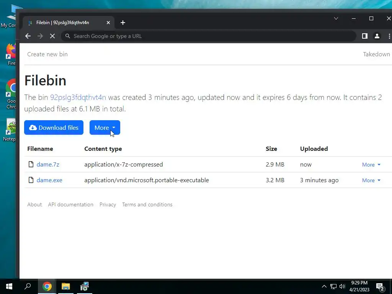Viewport: 392px width, 294px height.
Task: Open Chrome side panel icon
Action: point(365,36)
